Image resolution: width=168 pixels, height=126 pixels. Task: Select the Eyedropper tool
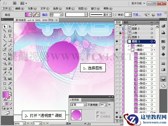coord(5,73)
